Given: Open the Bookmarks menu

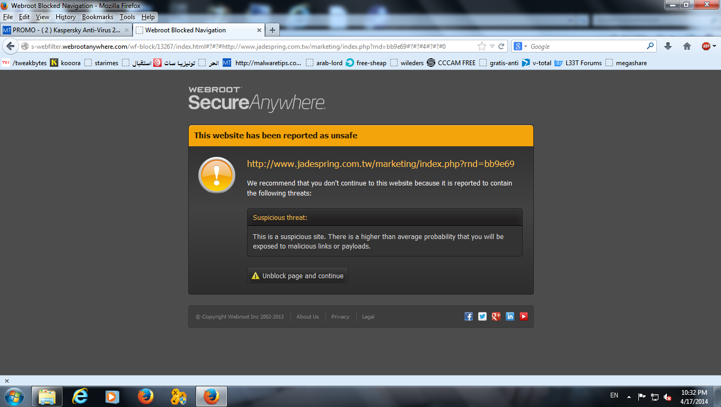Looking at the screenshot, I should point(98,17).
